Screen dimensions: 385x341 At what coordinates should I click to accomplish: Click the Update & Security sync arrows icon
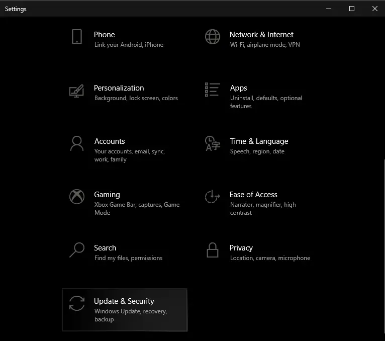point(77,303)
